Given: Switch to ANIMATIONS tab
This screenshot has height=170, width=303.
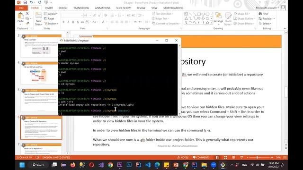Looking at the screenshot, I should pyautogui.click(x=102, y=8).
